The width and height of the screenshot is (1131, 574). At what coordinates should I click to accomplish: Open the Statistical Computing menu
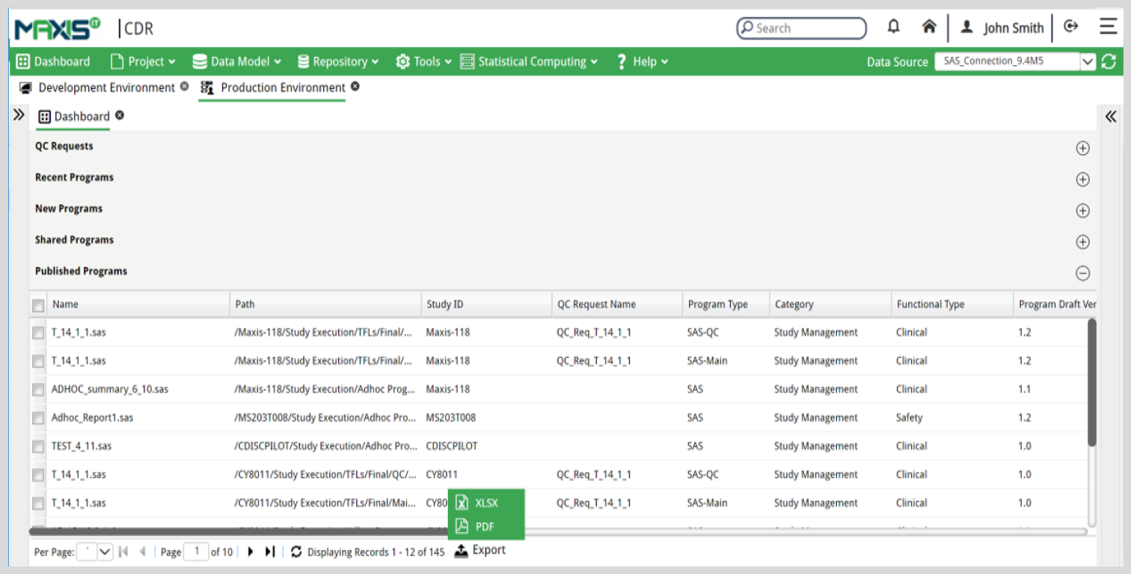click(x=530, y=62)
